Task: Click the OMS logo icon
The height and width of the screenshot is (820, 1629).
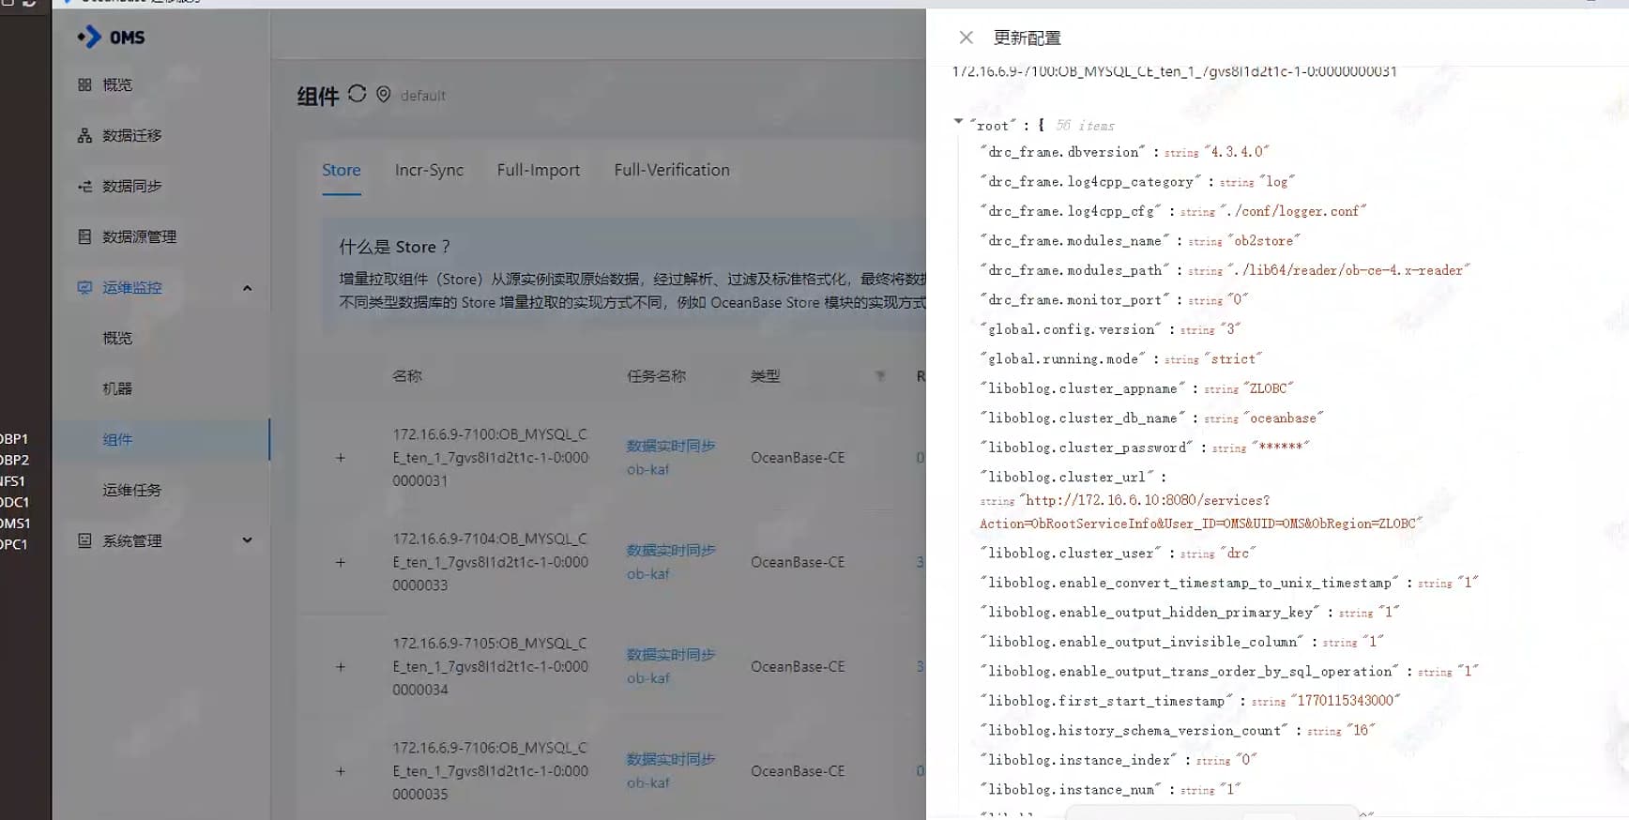Action: (89, 37)
